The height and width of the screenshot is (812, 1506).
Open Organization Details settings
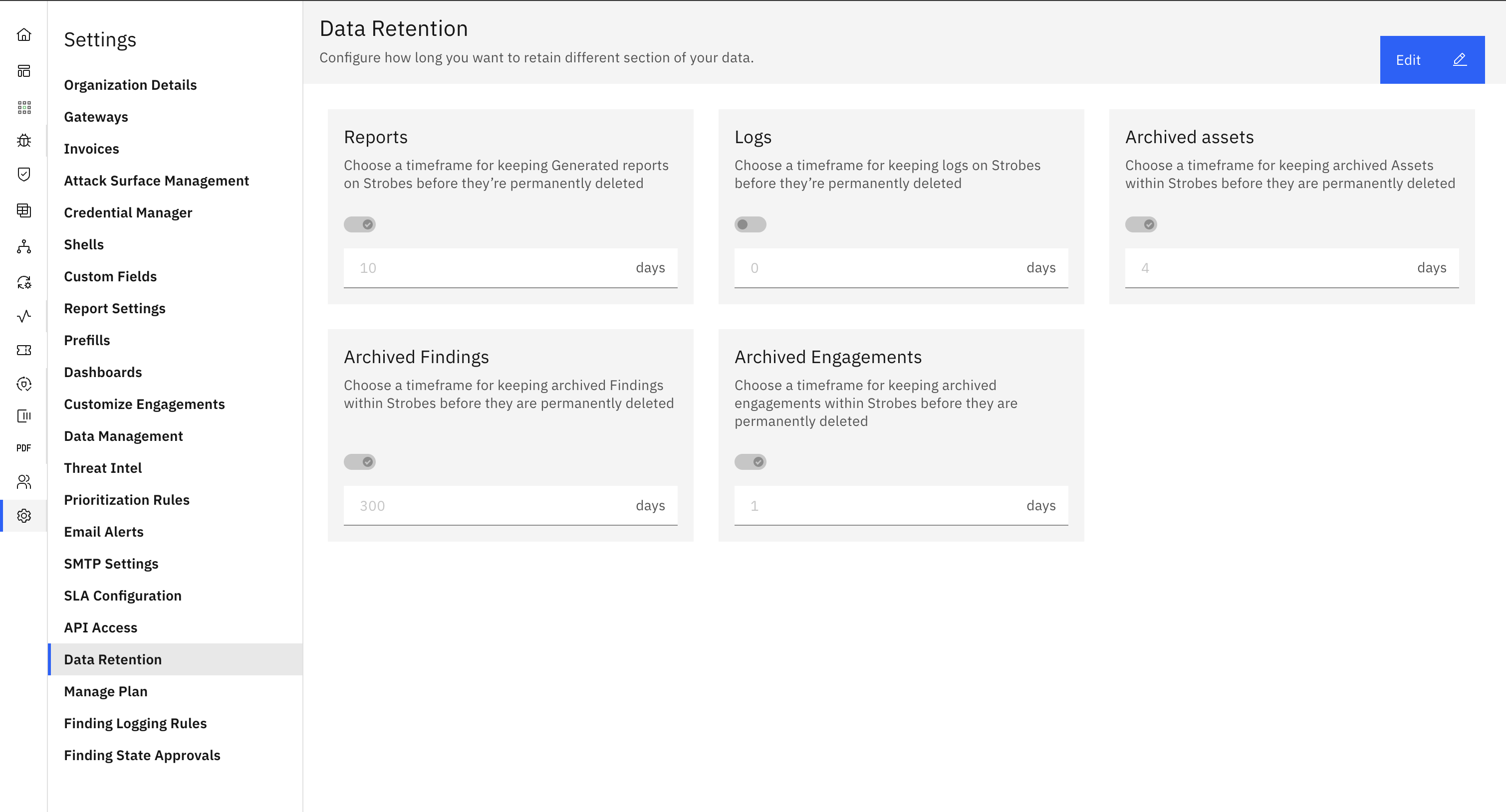[x=130, y=85]
